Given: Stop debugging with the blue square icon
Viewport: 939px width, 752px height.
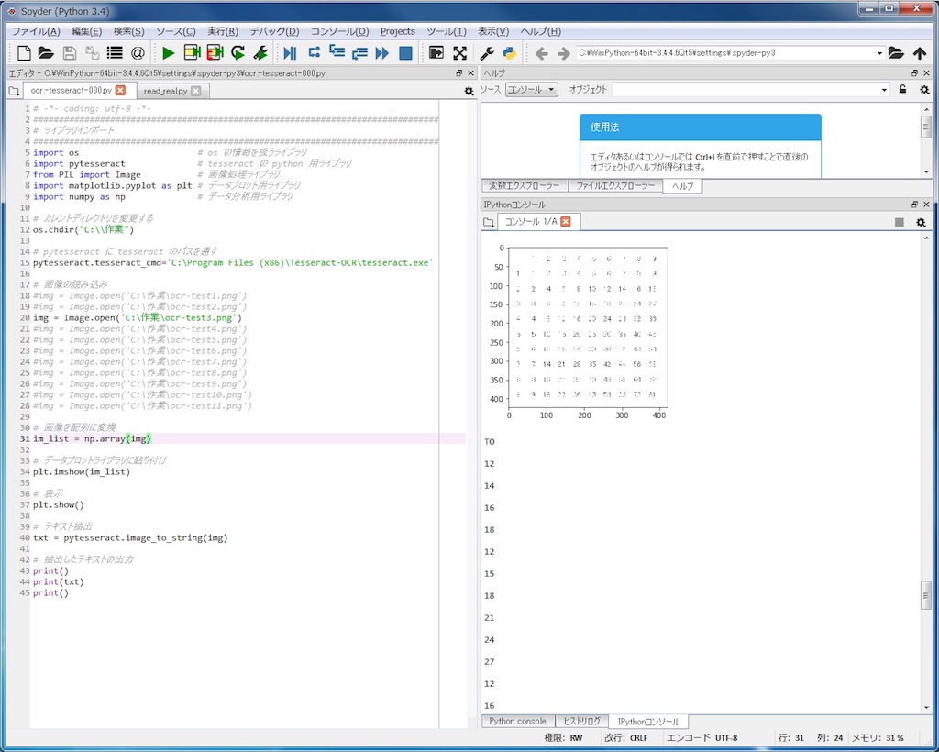Looking at the screenshot, I should coord(405,53).
